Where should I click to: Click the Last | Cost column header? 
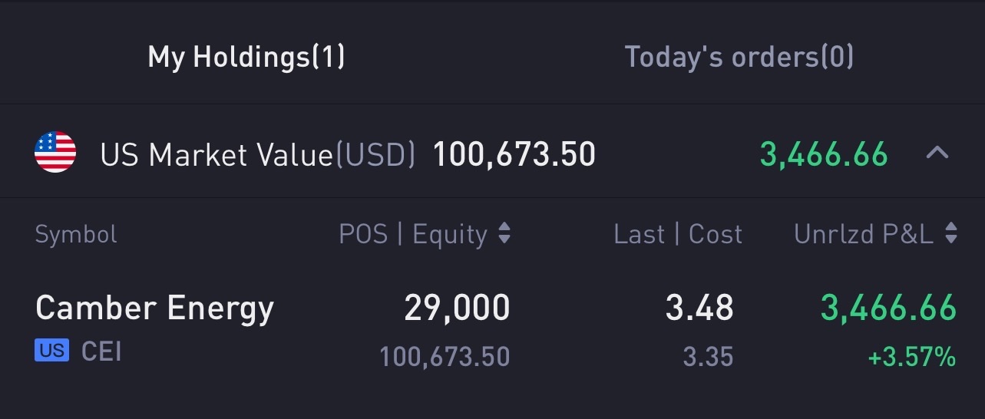(x=678, y=234)
